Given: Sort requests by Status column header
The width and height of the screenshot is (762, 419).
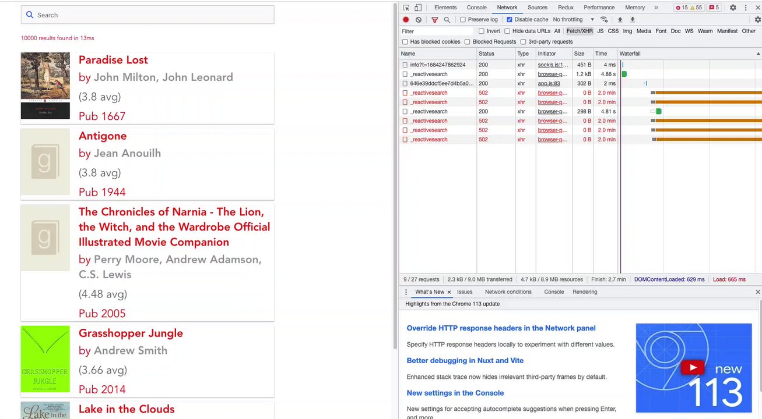Looking at the screenshot, I should point(496,54).
